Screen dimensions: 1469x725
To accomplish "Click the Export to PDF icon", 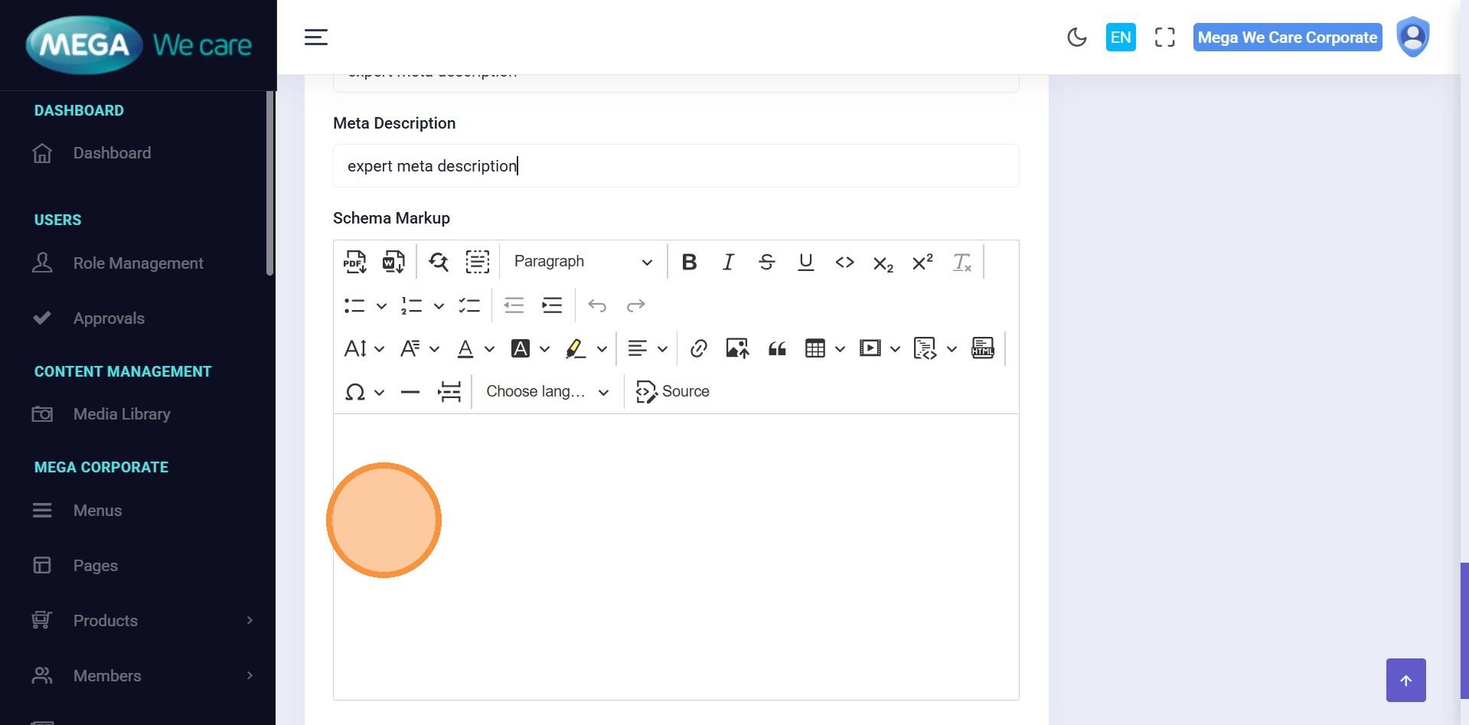I will (354, 262).
